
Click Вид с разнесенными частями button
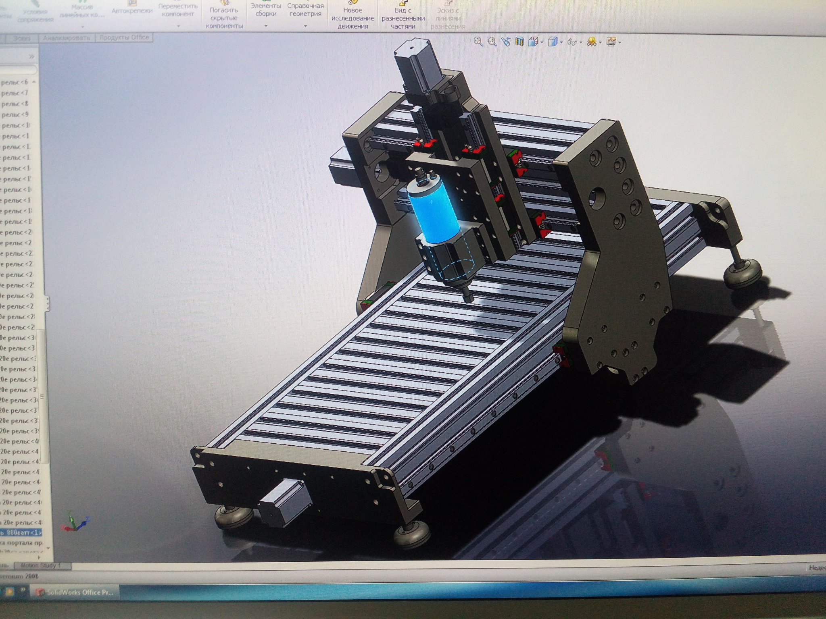pyautogui.click(x=403, y=18)
